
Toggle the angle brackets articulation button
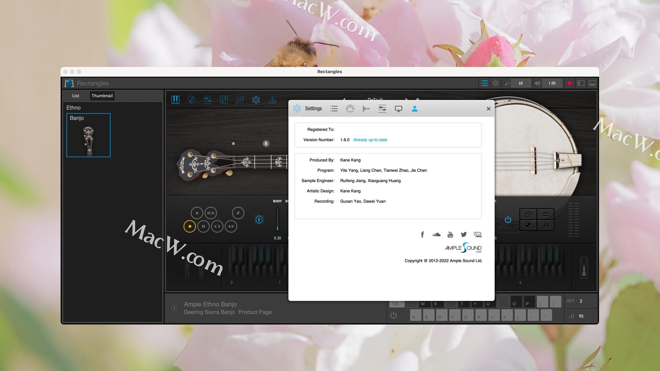[217, 226]
